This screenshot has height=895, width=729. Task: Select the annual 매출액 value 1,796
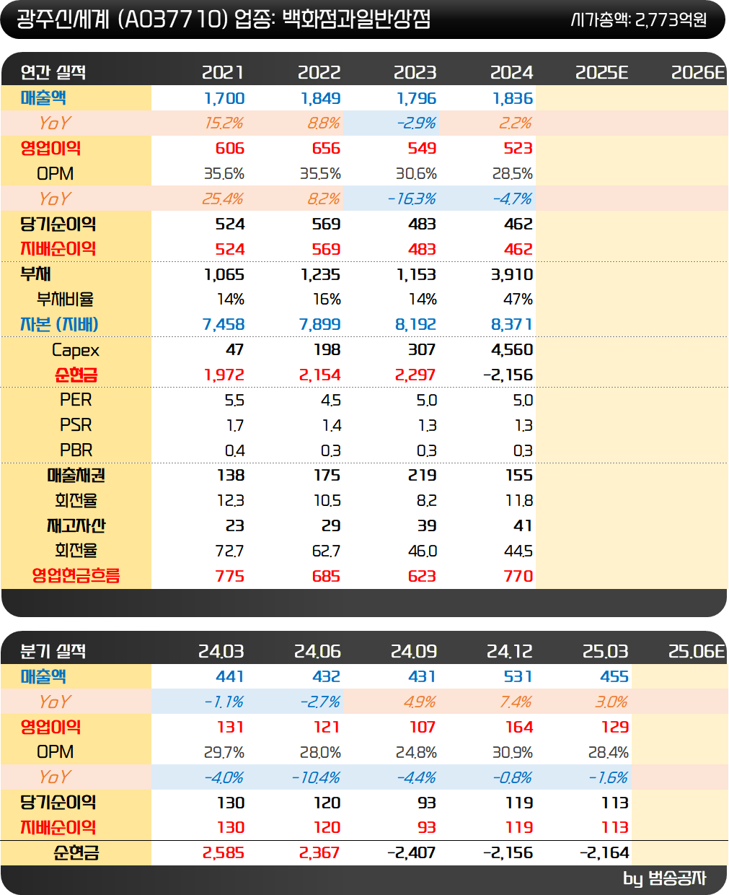[x=416, y=98]
